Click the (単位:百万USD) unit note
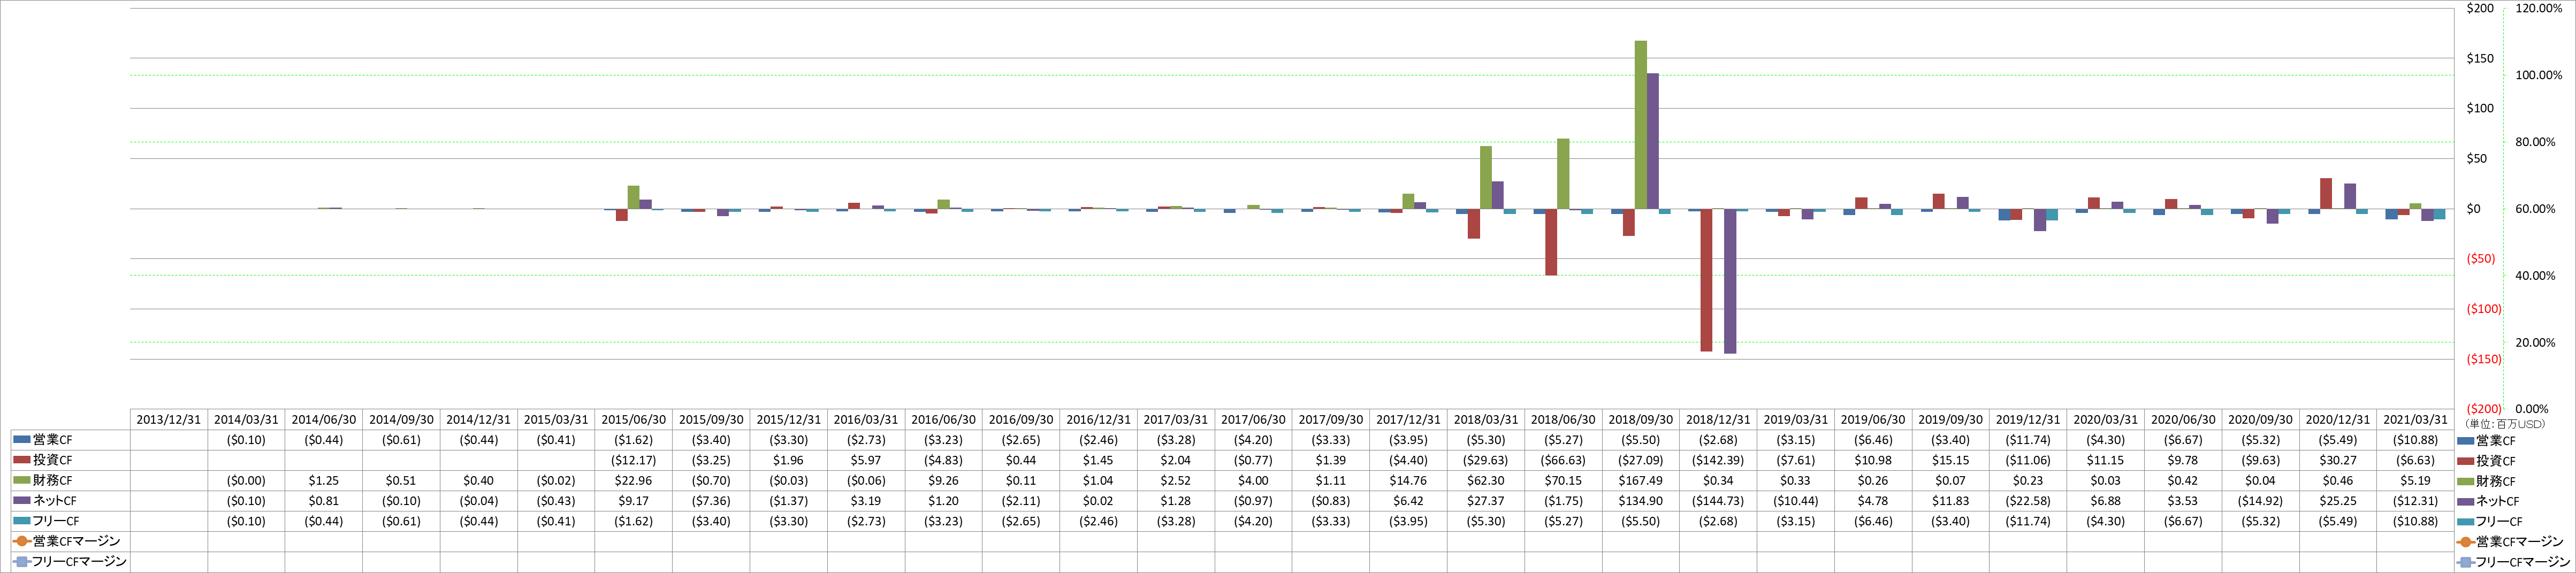The height and width of the screenshot is (573, 2576). click(x=2504, y=424)
